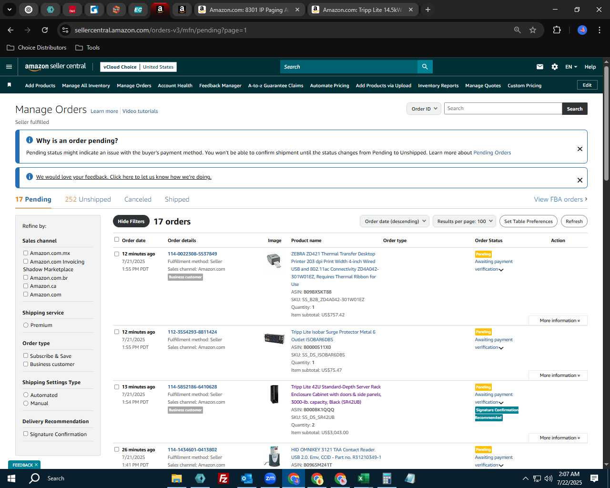Open Outlook from the taskbar

click(x=246, y=478)
